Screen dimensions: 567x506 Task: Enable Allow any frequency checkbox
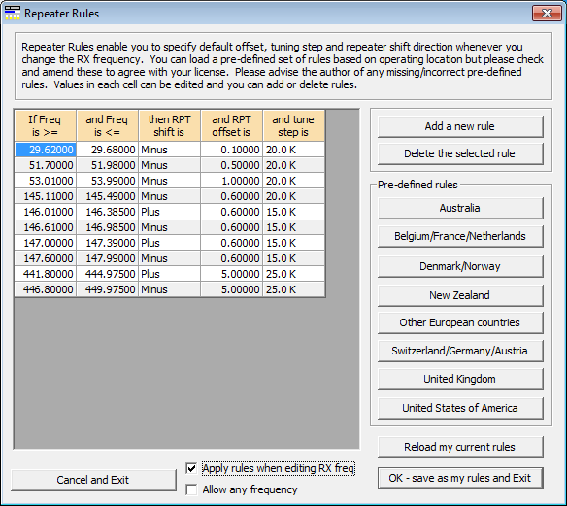pos(191,489)
